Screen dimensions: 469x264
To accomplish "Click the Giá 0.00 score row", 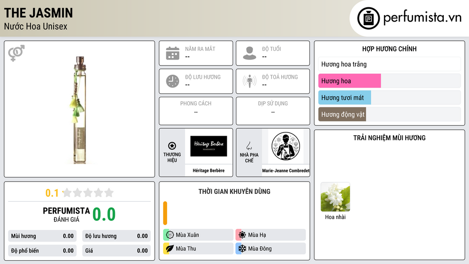I will [x=116, y=251].
